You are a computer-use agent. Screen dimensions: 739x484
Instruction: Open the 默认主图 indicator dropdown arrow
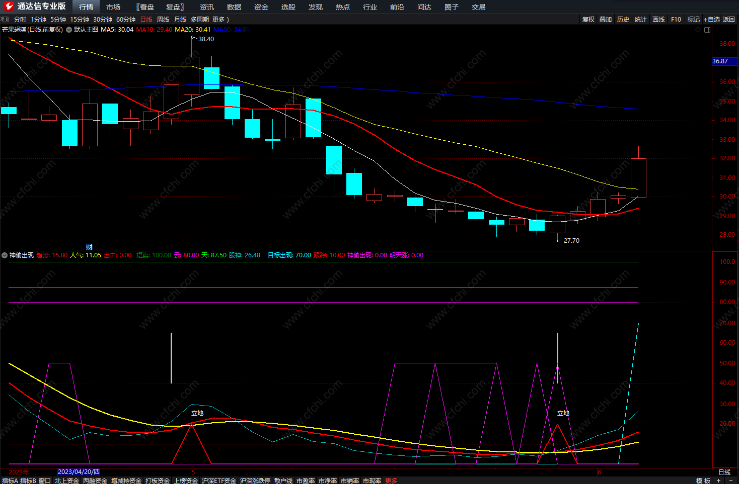69,30
